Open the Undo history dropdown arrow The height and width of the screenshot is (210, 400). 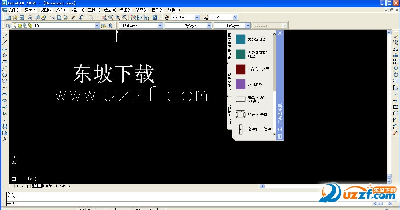pyautogui.click(x=87, y=17)
